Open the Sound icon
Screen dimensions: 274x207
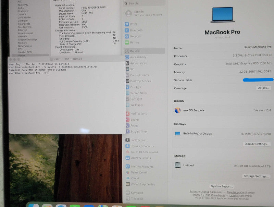point(128,120)
